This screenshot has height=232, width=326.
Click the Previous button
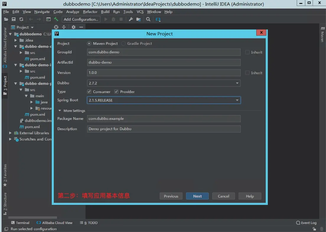pyautogui.click(x=171, y=196)
